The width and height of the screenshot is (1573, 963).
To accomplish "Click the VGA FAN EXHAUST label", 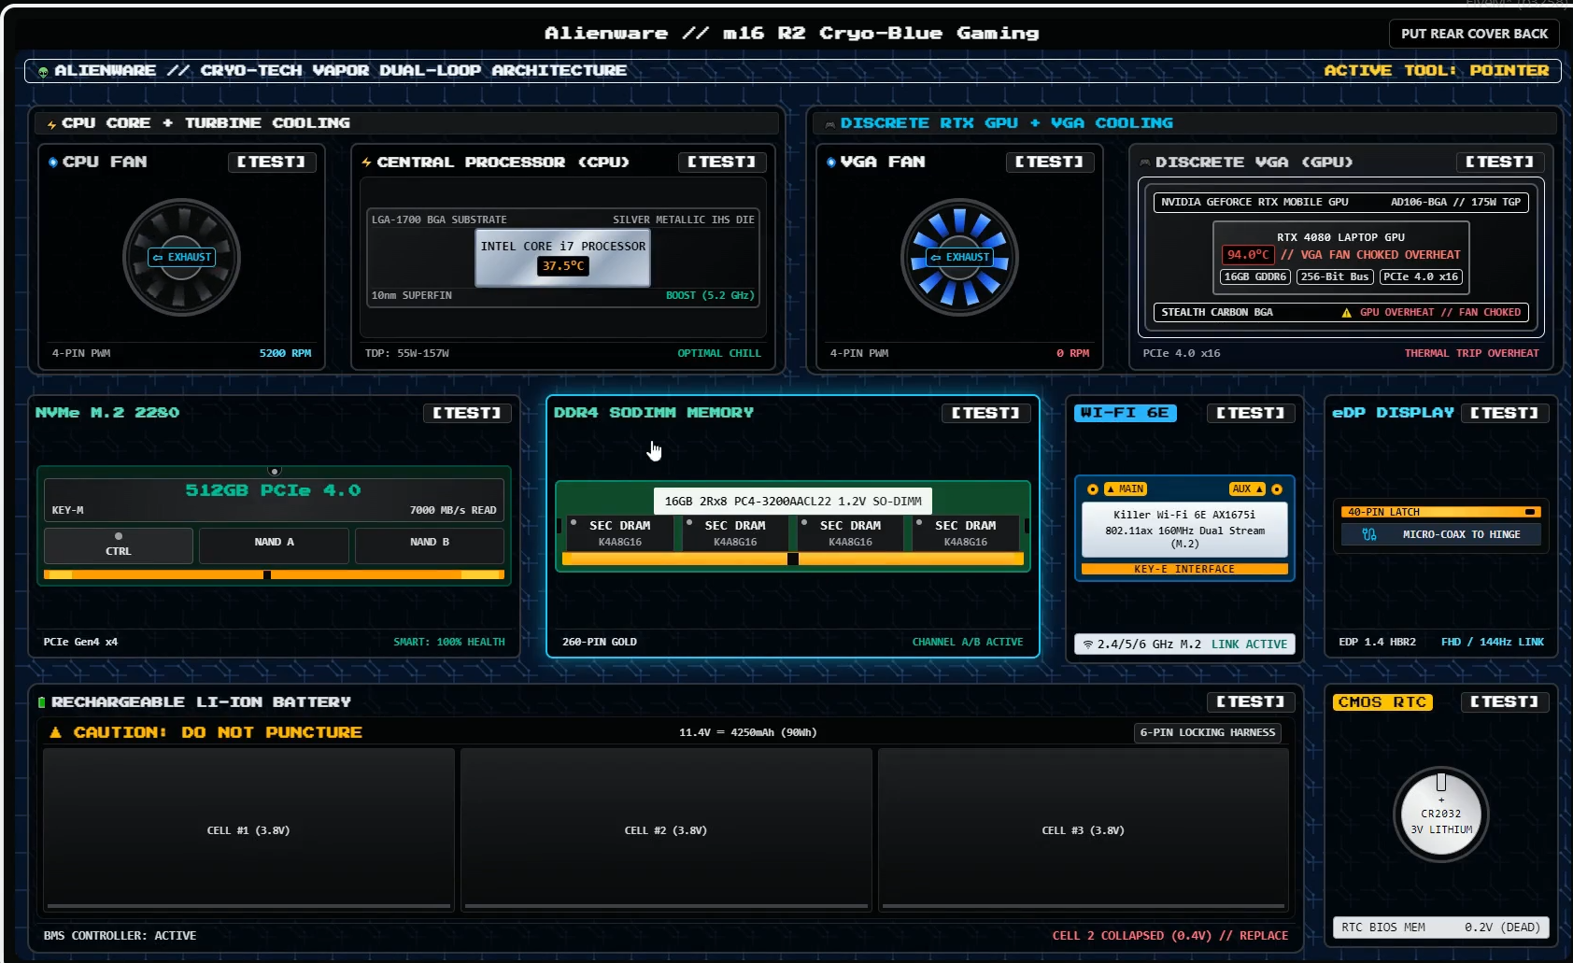I will coord(959,257).
